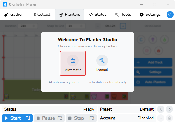
Task: Open the Tools tab
Action: pyautogui.click(x=123, y=15)
